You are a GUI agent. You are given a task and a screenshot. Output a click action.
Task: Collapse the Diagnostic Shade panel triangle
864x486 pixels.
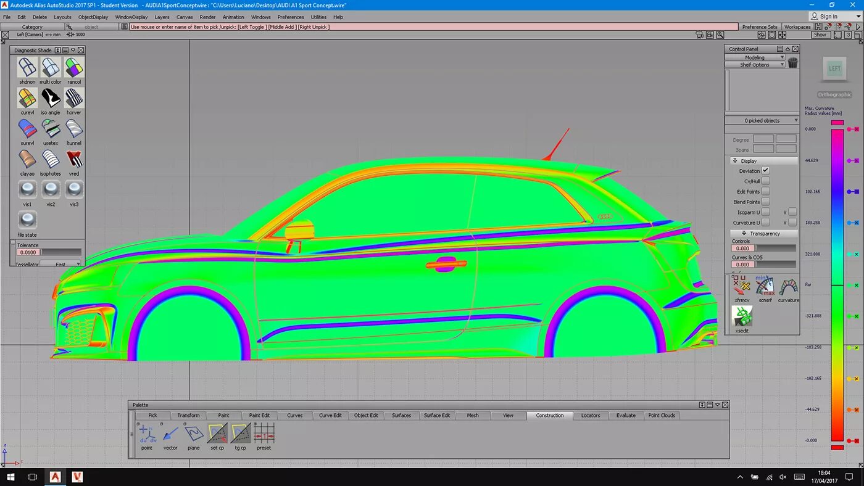tap(73, 50)
